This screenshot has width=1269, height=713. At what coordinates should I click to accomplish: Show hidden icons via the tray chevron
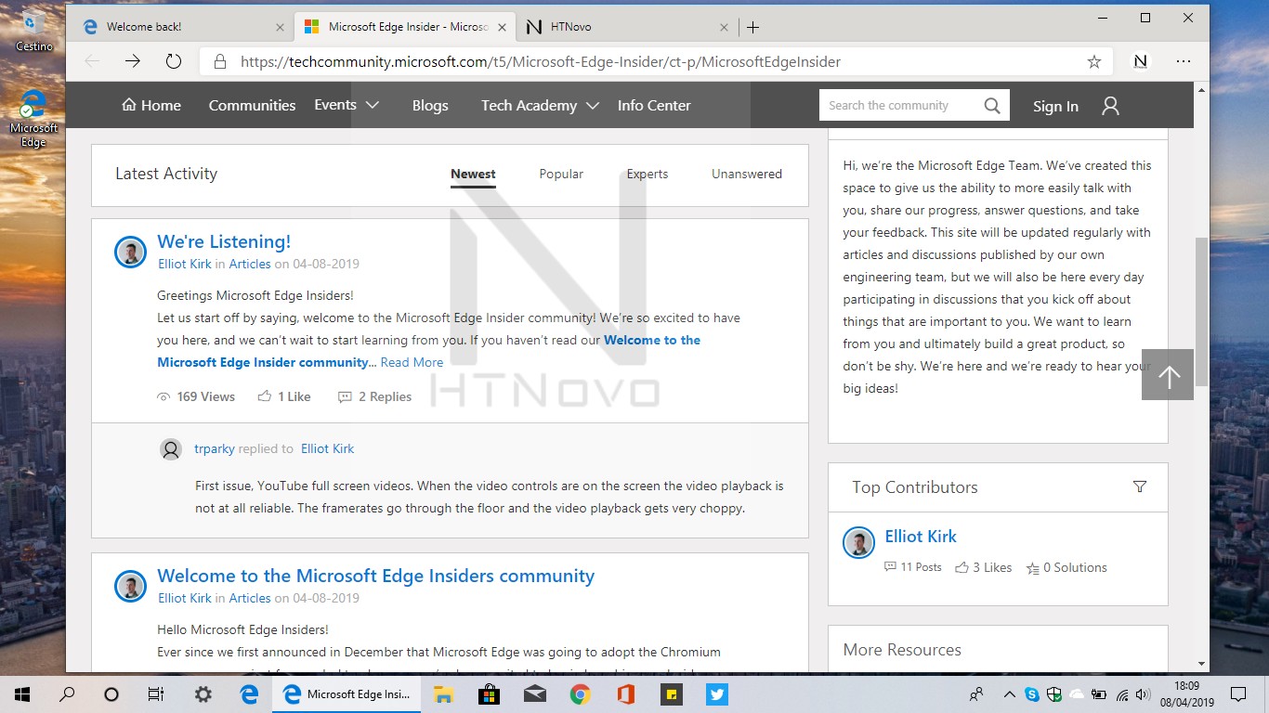point(1009,694)
